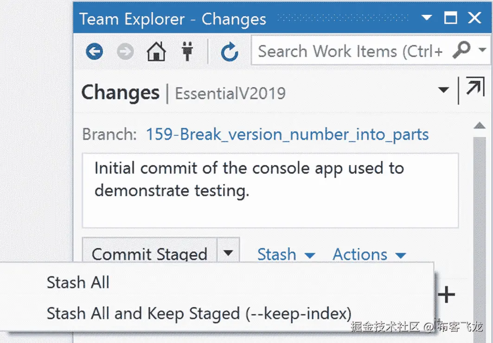Image resolution: width=493 pixels, height=343 pixels.
Task: Choose Stash All and Keep Staged
Action: [199, 313]
